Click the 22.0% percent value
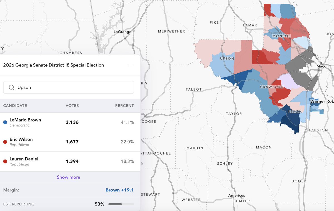The height and width of the screenshot is (211, 334). coord(127,142)
